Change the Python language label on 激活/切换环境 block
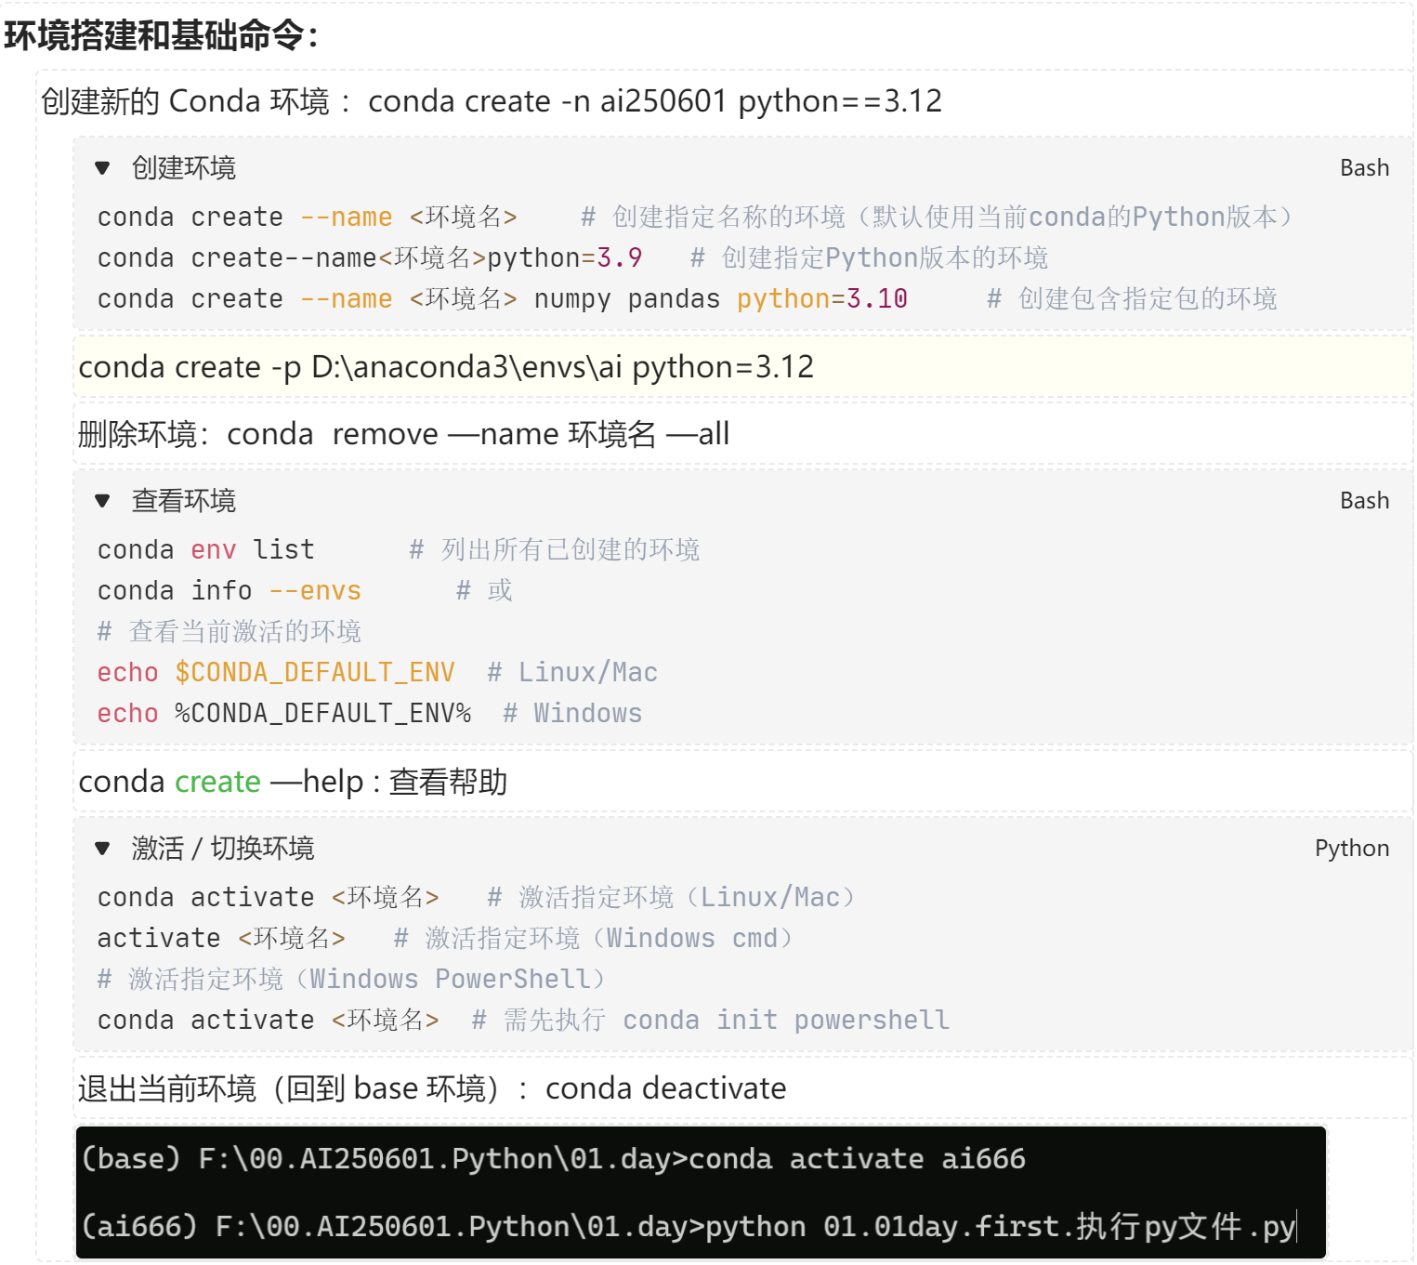 pos(1351,848)
